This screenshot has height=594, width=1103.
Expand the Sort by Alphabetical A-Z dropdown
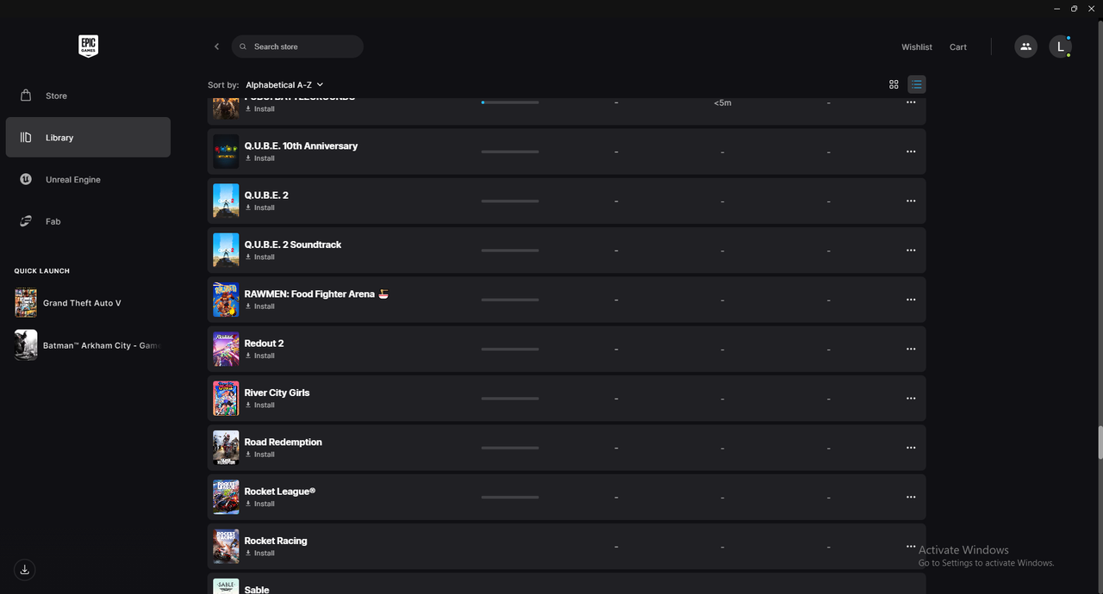pyautogui.click(x=284, y=85)
